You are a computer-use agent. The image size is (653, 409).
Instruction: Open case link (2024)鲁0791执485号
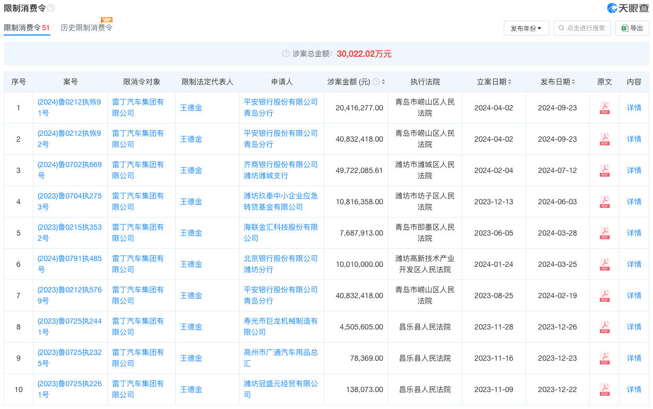(70, 264)
